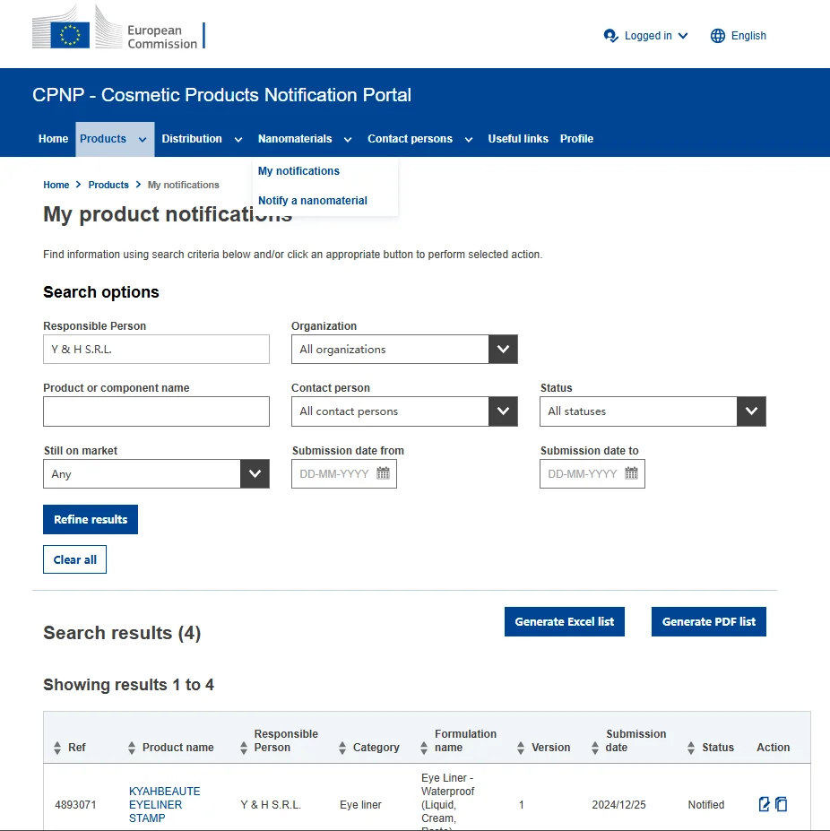Expand the Still on market dropdown
The width and height of the screenshot is (830, 831).
coord(255,474)
